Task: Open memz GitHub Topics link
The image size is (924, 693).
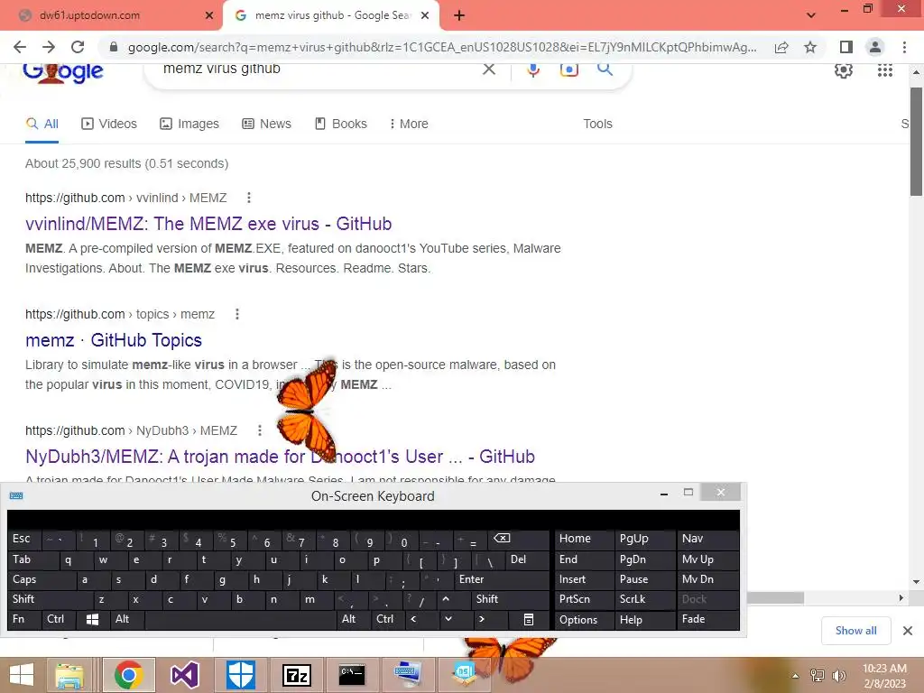Action: [x=114, y=340]
